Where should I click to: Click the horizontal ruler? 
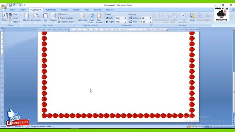118,30
